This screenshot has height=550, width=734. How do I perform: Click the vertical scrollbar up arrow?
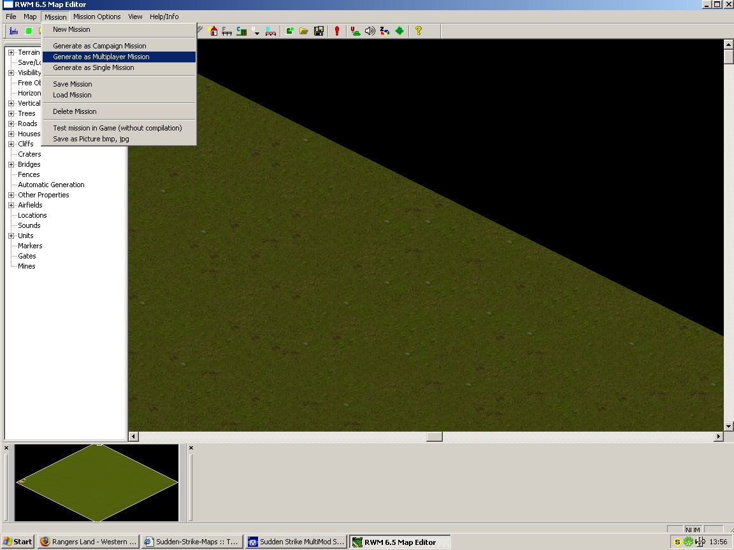click(728, 45)
